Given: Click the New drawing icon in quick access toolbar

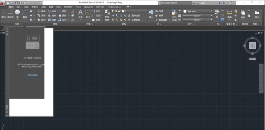Looking at the screenshot, I should tap(8, 3).
